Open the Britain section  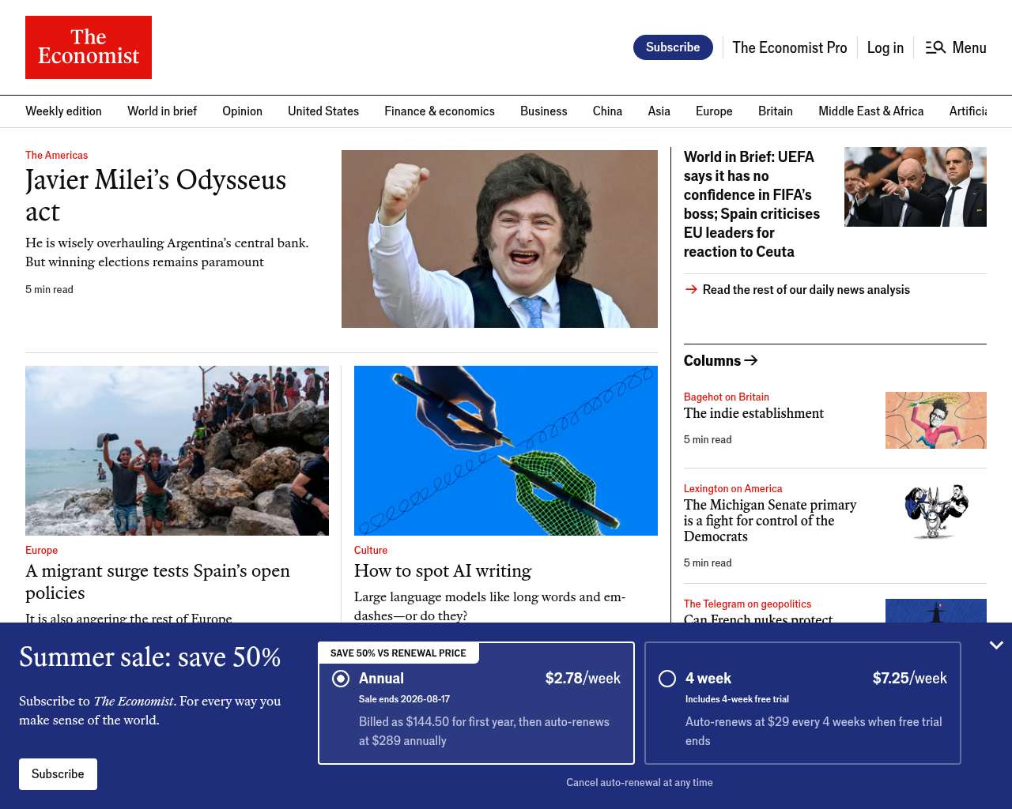tap(776, 111)
